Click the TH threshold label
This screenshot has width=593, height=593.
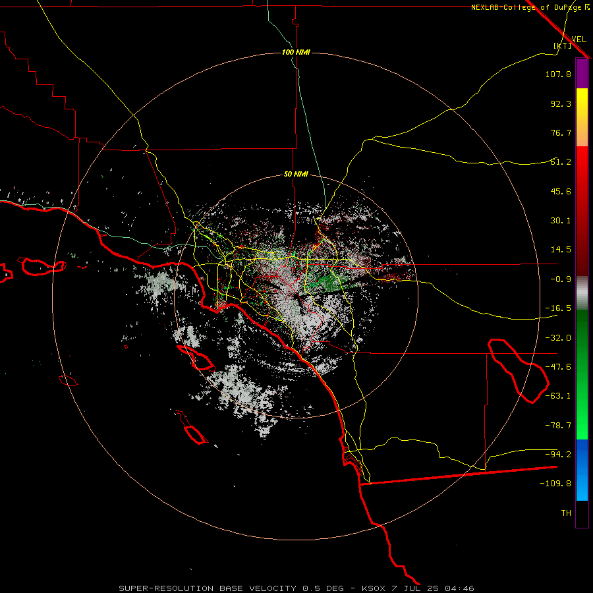(566, 513)
